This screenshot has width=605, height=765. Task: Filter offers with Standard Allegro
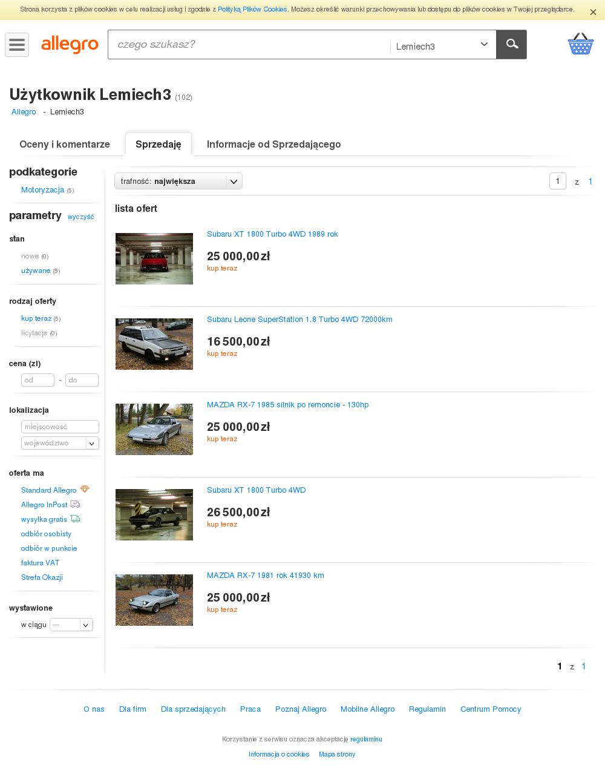click(x=48, y=490)
